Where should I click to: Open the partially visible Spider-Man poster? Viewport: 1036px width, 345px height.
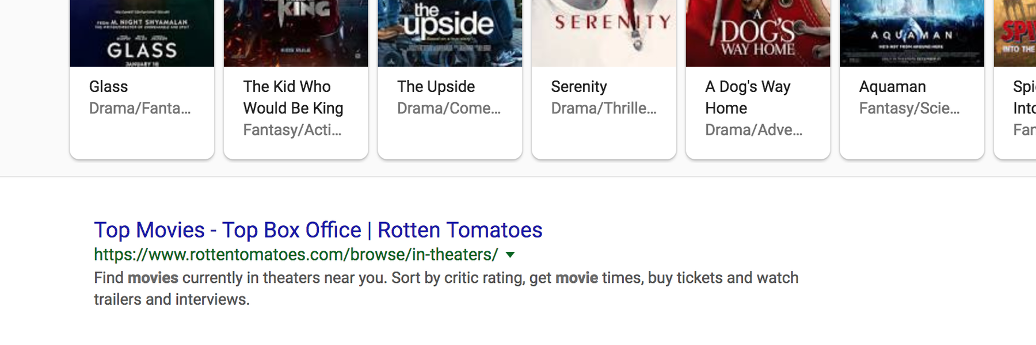(x=1015, y=33)
